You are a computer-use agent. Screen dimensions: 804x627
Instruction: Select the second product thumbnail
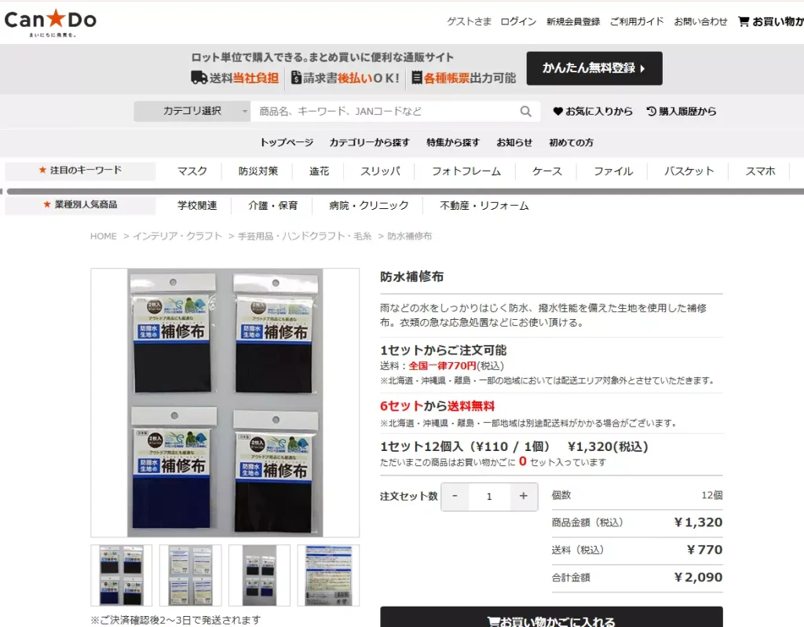[x=189, y=576]
